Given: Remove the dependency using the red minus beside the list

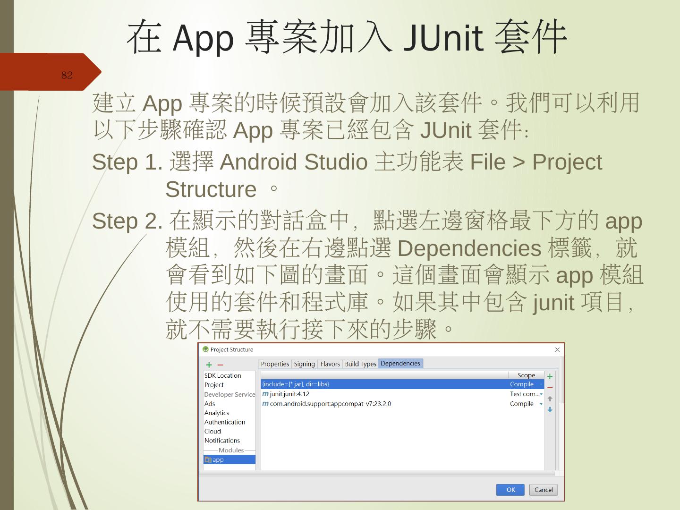Looking at the screenshot, I should point(550,388).
